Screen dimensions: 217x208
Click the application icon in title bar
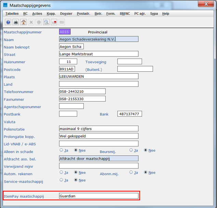click(x=5, y=5)
